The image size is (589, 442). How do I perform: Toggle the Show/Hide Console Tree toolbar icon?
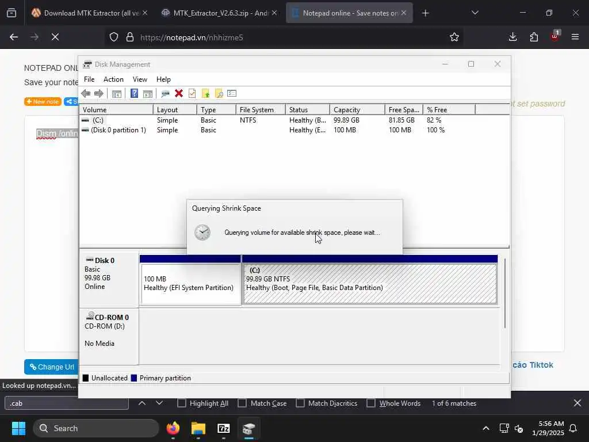[116, 94]
